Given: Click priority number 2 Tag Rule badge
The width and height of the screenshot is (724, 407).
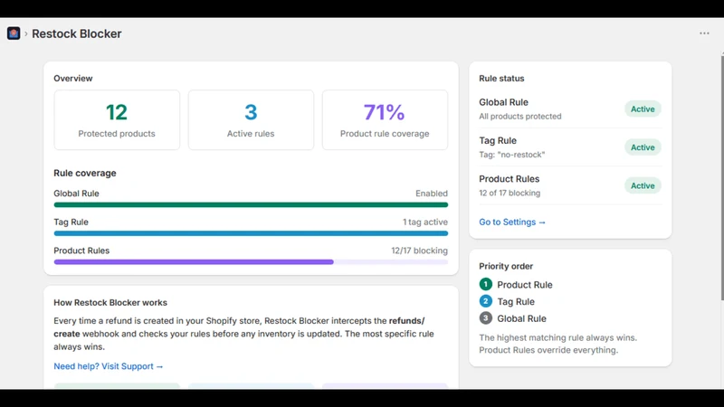Looking at the screenshot, I should click(485, 301).
